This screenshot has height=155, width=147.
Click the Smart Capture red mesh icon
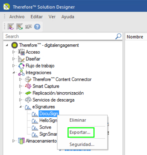pyautogui.click(x=28, y=86)
